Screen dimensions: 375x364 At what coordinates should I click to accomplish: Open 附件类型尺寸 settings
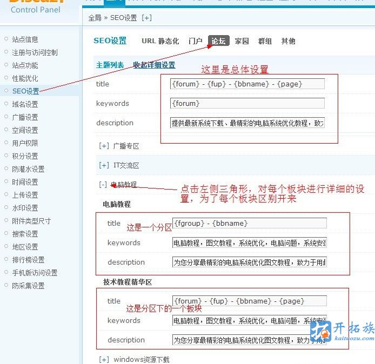(x=31, y=221)
